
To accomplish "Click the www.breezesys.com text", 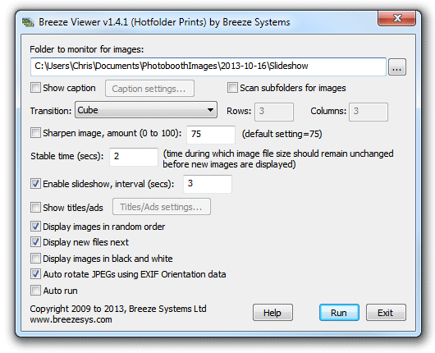I will pos(71,319).
